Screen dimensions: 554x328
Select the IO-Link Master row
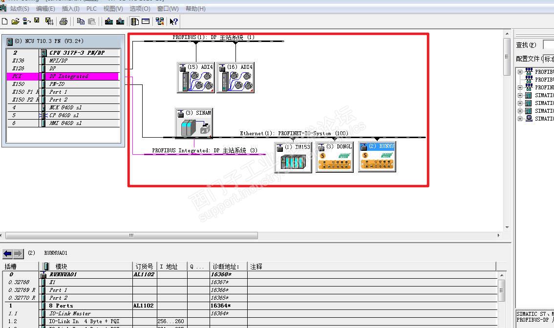[x=250, y=313]
